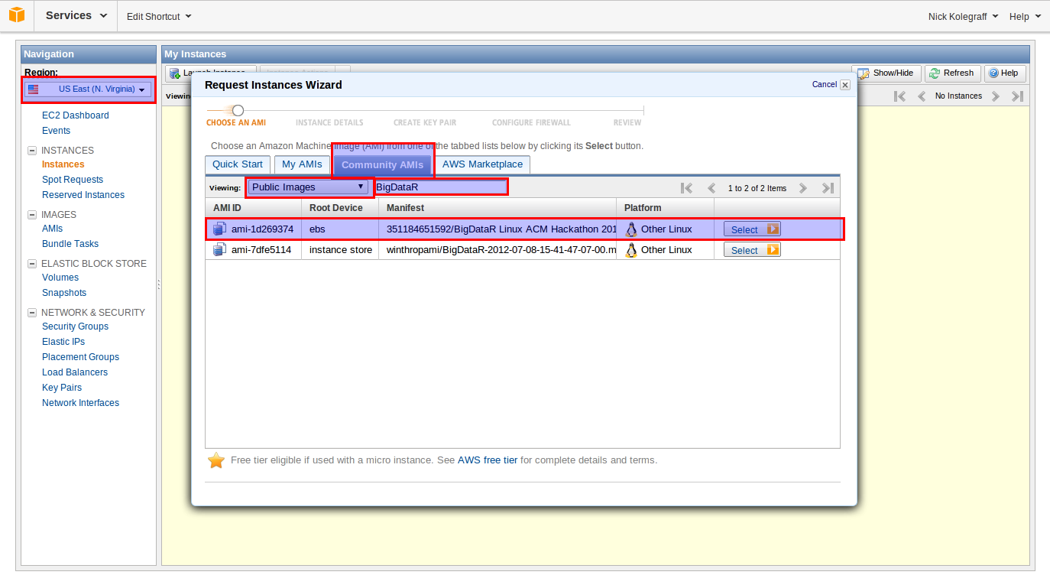Open the Events page
The image size is (1050, 575).
pos(57,131)
